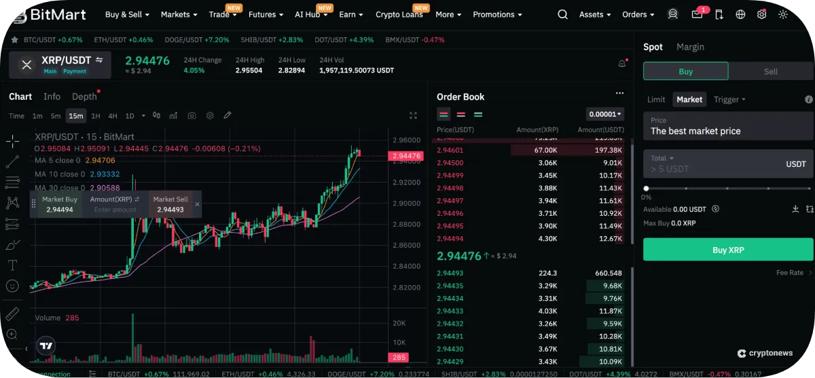Click the Buy XRP button
This screenshot has width=815, height=378.
[x=728, y=250]
